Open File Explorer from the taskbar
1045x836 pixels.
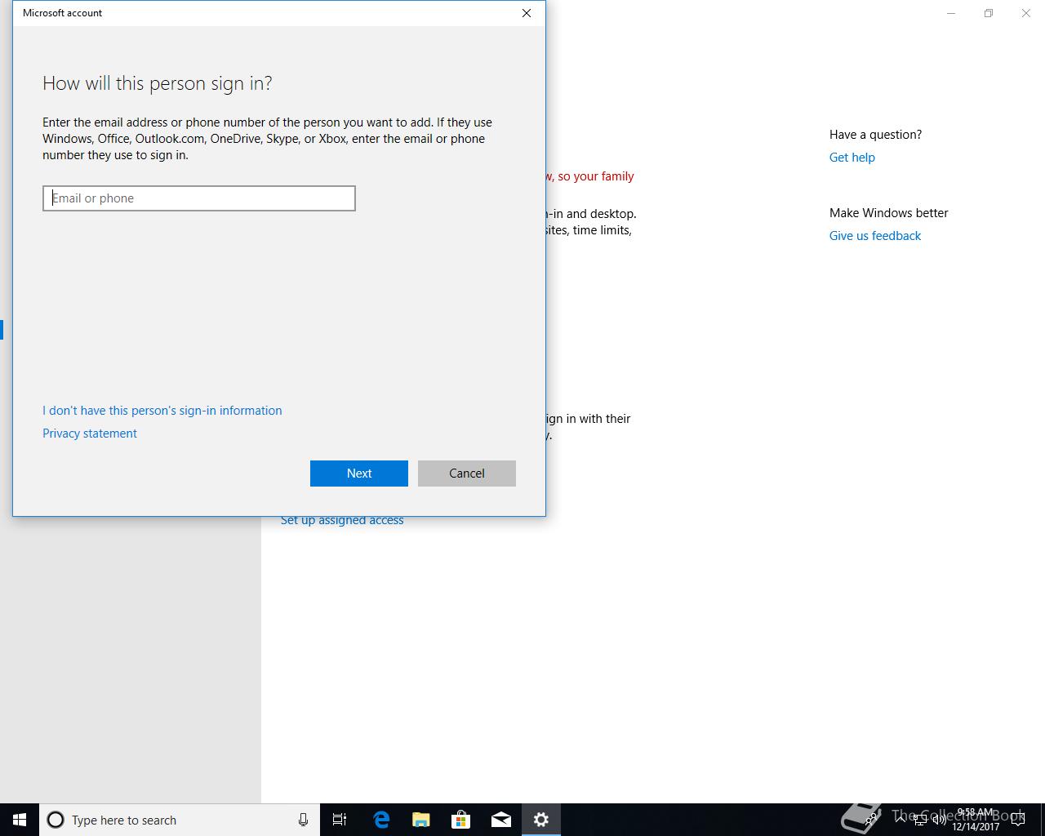[x=421, y=820]
